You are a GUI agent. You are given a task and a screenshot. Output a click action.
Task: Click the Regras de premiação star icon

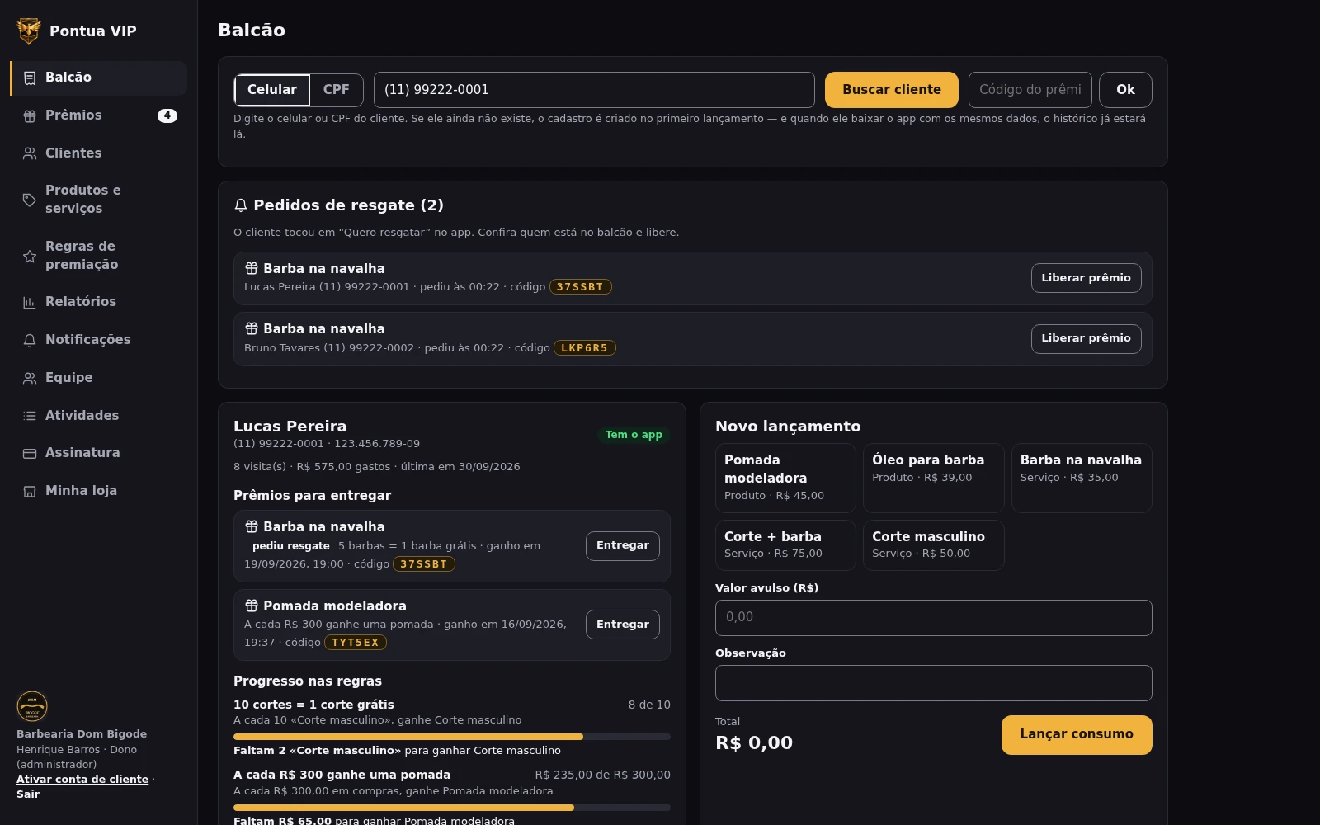30,256
